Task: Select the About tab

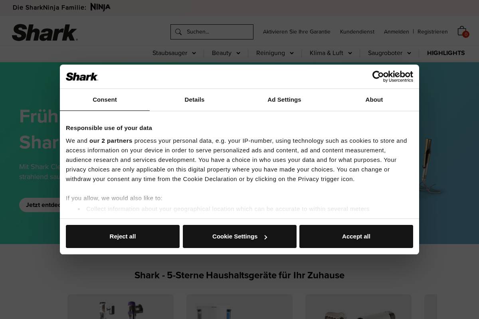Action: click(374, 100)
